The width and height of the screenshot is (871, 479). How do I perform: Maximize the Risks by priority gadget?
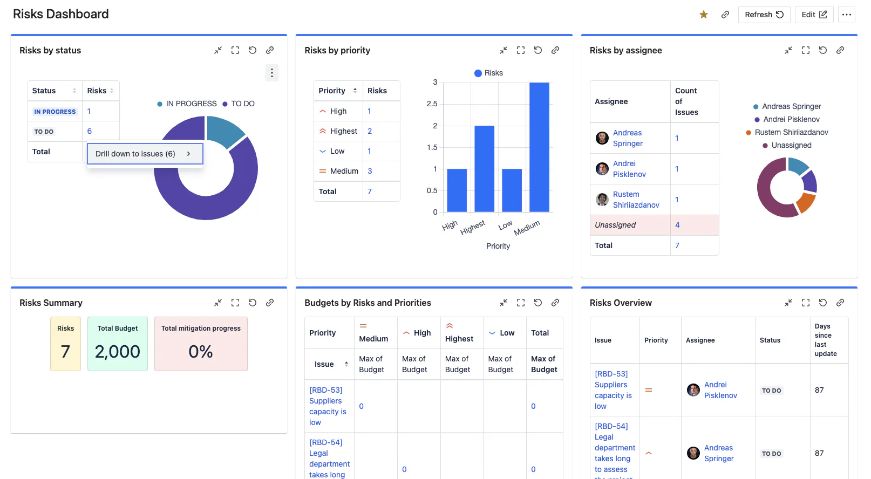point(521,50)
